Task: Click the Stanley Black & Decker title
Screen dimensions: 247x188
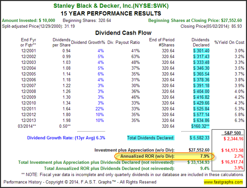Action: pos(111,6)
